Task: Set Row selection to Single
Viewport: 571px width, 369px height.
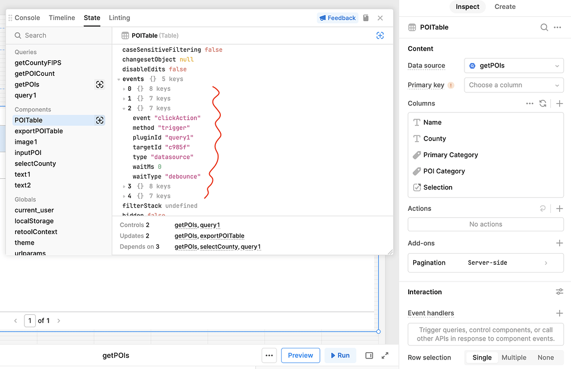Action: (482, 357)
